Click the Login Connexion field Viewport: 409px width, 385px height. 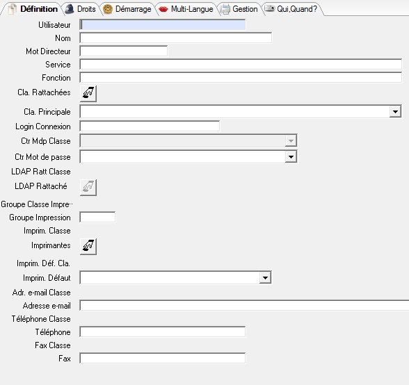point(150,126)
